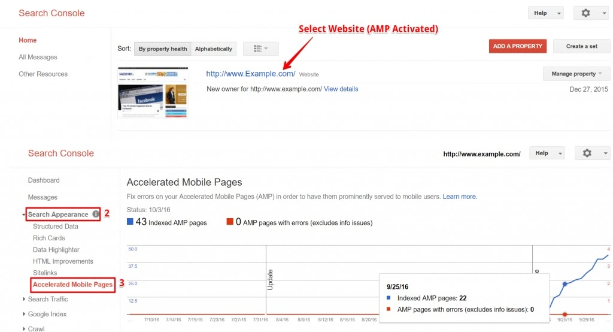613x332 pixels.
Task: Open the http://www.Example.com/ property link
Action: click(250, 74)
